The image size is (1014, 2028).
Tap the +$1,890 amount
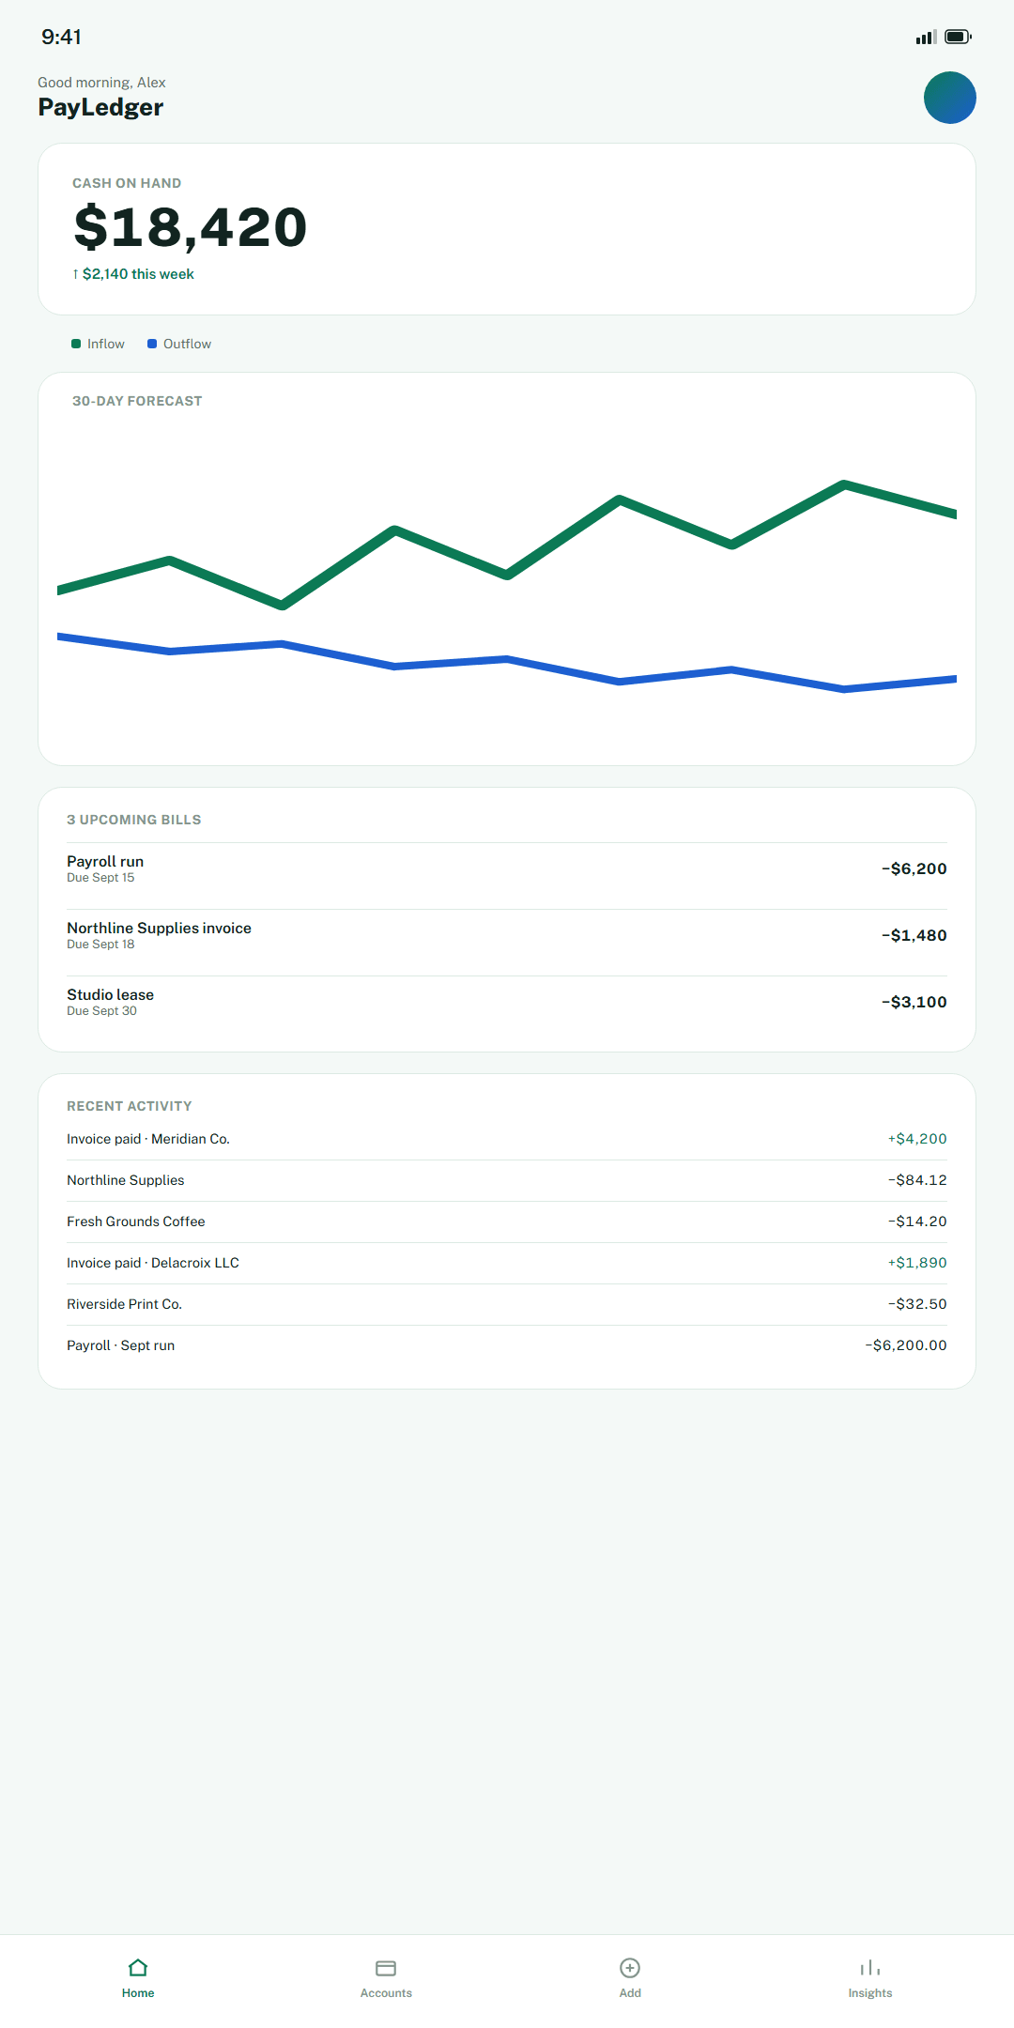click(917, 1263)
